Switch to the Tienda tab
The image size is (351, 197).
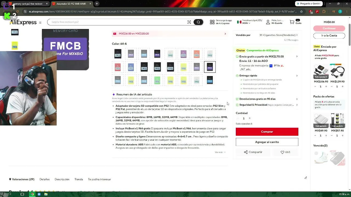79,179
